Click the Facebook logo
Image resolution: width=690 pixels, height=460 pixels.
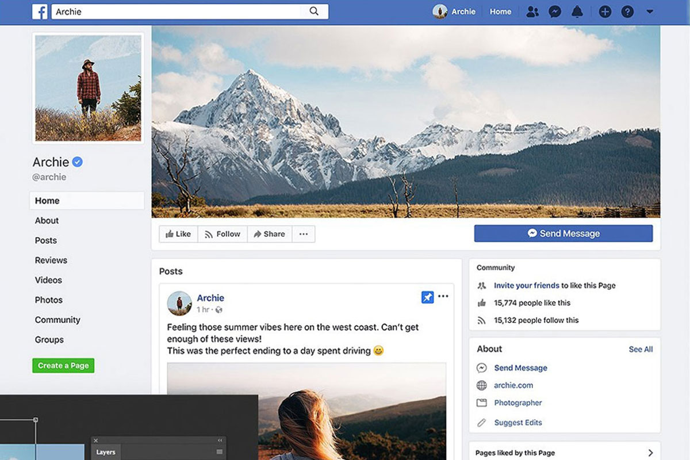coord(40,11)
